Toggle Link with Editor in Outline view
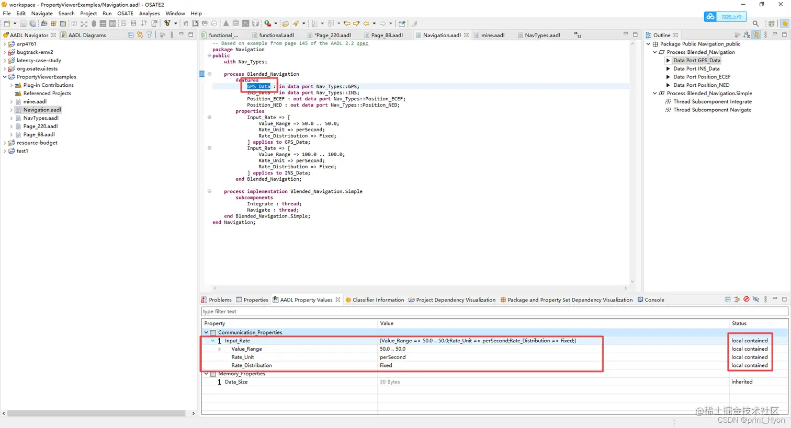 (756, 35)
